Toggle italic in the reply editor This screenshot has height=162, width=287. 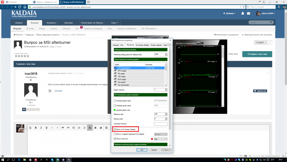click(41, 128)
